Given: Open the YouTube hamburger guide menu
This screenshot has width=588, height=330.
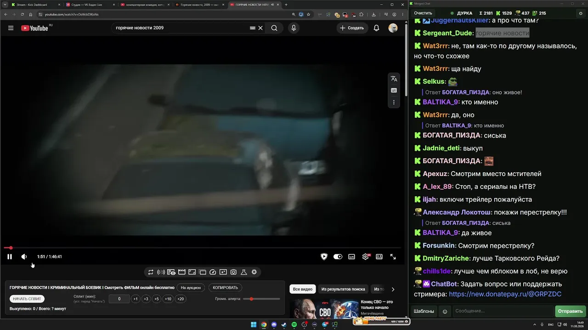Looking at the screenshot, I should [x=11, y=28].
